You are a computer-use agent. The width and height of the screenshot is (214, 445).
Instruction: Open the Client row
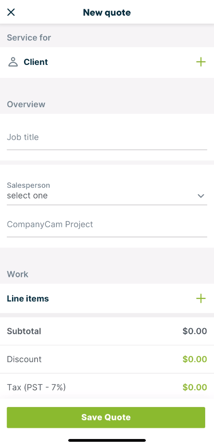coord(107,62)
